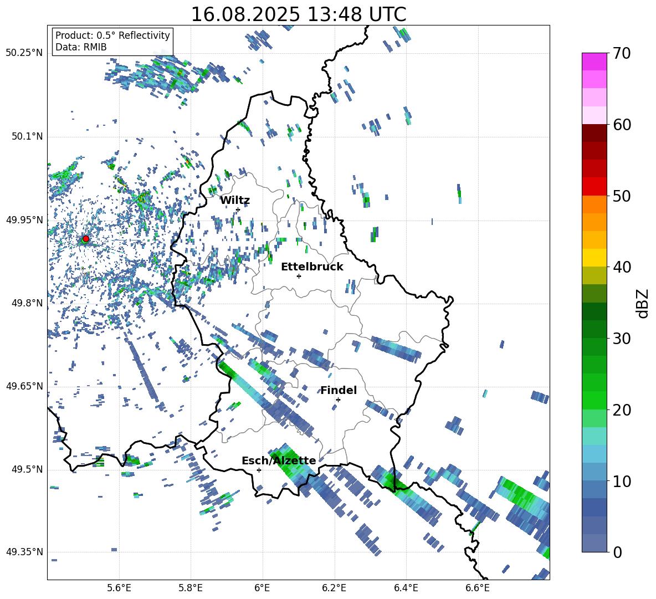Image resolution: width=656 pixels, height=599 pixels.
Task: Click the red radar site marker
Action: pyautogui.click(x=86, y=239)
